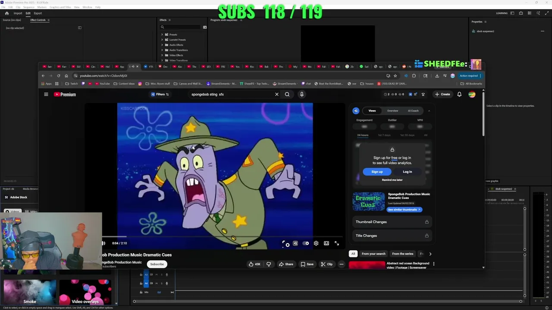Switch to Export workspace tab
The height and width of the screenshot is (310, 552).
pos(38,13)
